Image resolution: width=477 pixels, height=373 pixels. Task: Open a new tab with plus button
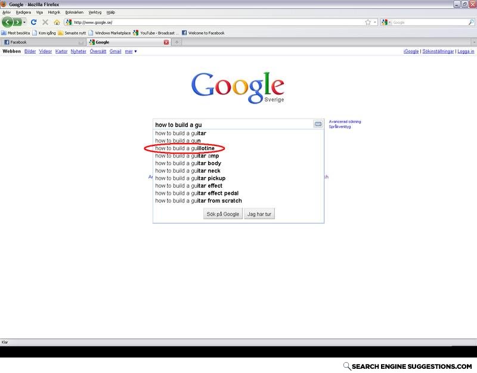point(176,42)
